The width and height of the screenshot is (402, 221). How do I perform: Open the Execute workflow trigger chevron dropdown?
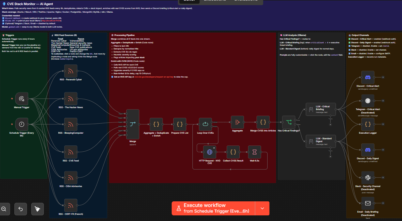[x=262, y=208]
